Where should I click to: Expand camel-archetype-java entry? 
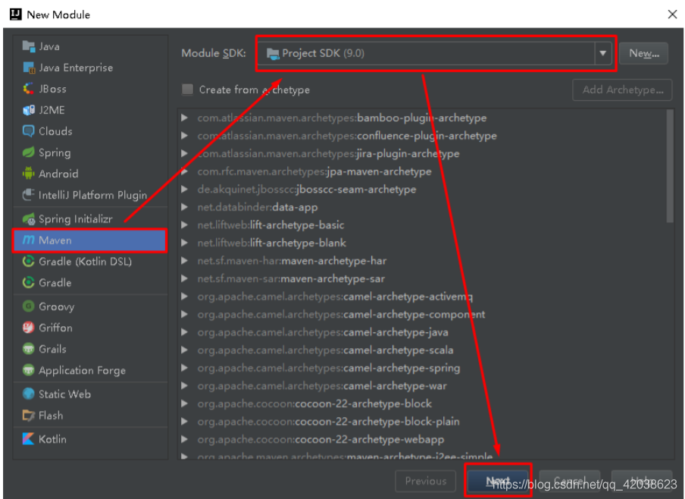(x=185, y=332)
